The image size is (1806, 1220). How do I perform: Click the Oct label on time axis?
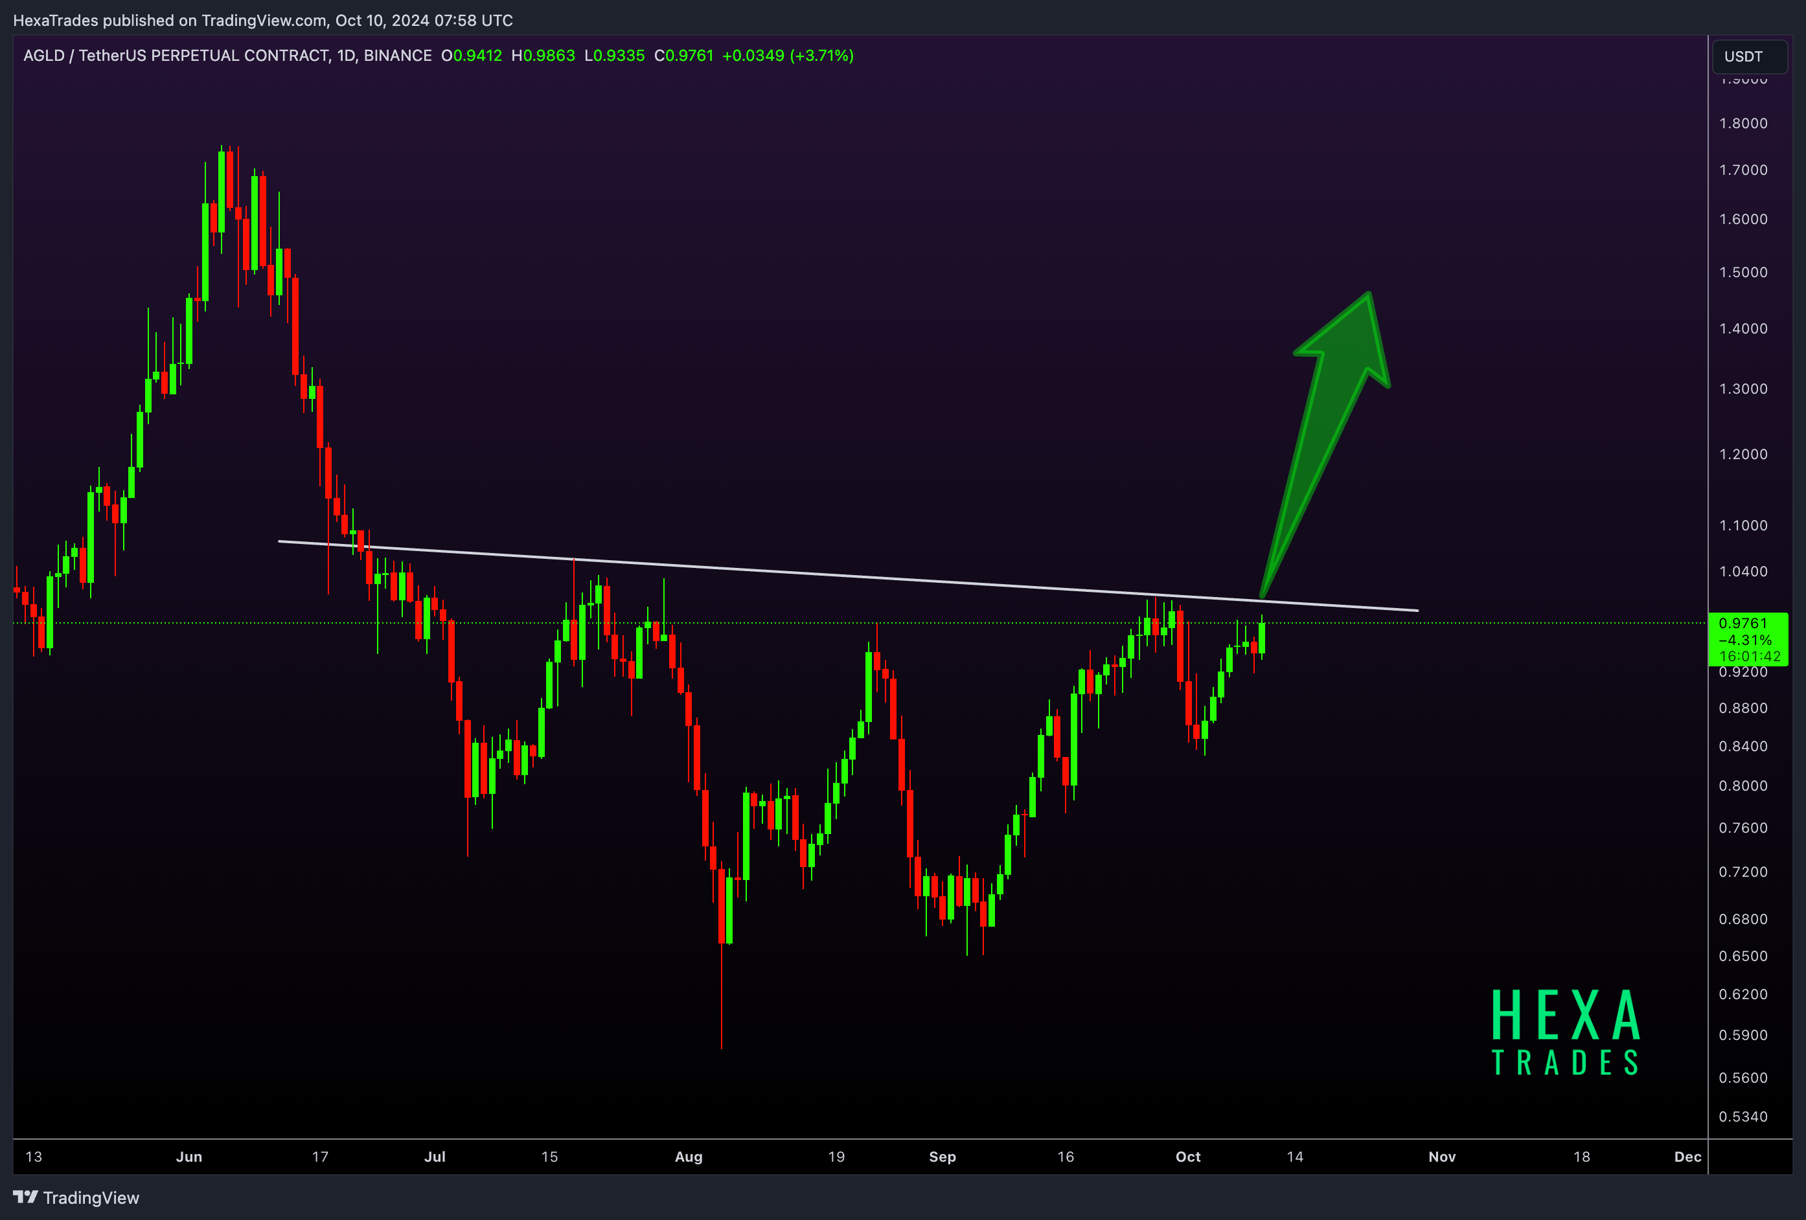pos(1188,1157)
